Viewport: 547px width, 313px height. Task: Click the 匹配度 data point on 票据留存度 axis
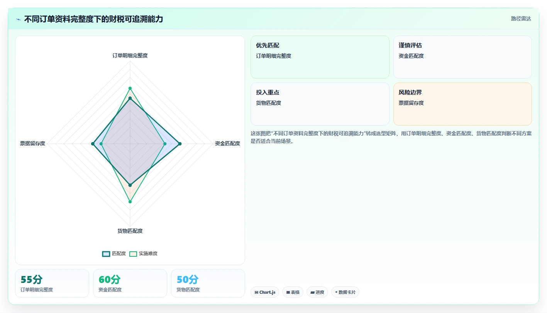pyautogui.click(x=93, y=144)
